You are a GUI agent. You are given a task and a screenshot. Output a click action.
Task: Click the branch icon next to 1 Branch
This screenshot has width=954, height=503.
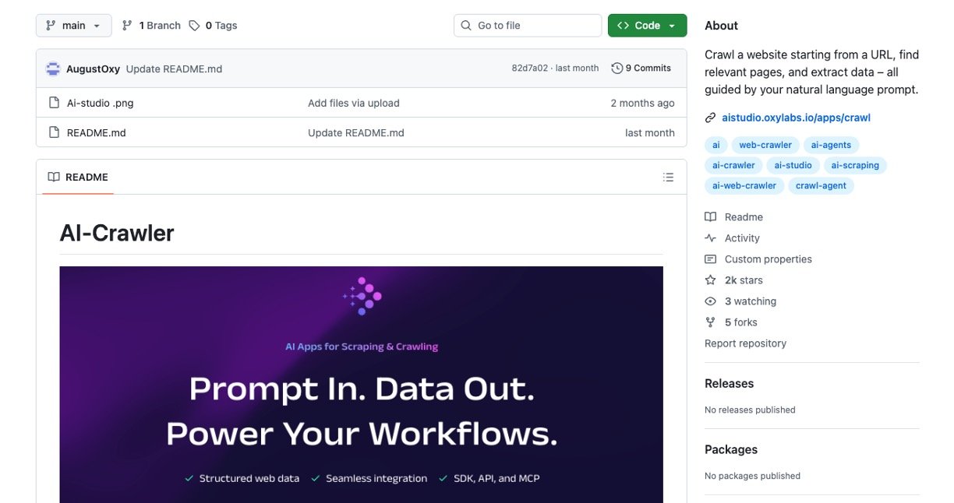126,25
